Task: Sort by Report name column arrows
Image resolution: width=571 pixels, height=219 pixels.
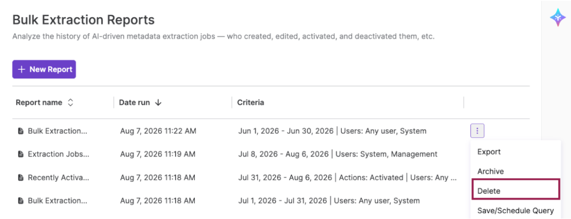Action: [x=71, y=103]
